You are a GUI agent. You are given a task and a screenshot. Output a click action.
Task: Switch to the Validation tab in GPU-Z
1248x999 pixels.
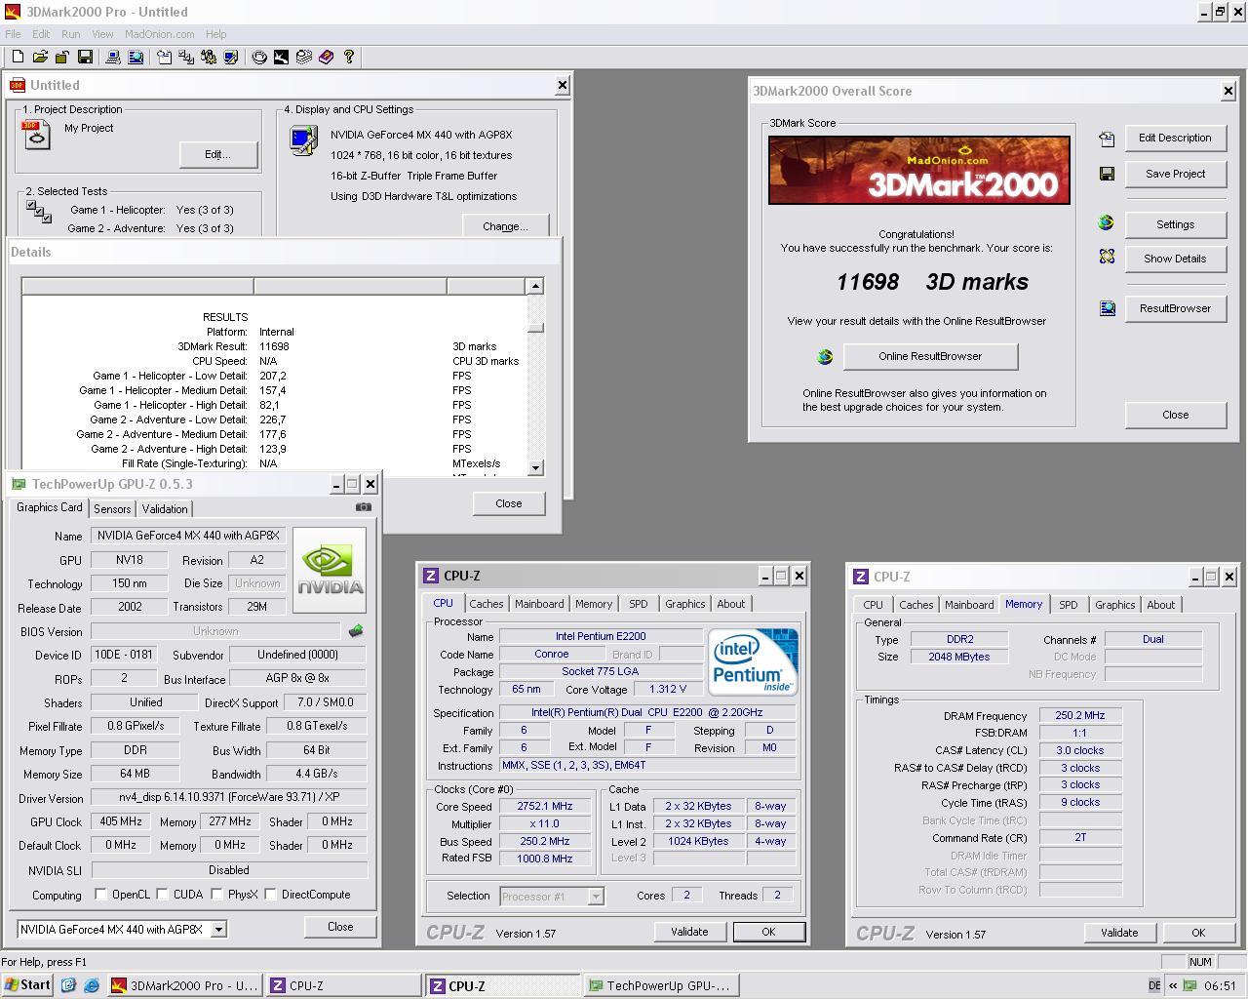tap(165, 508)
